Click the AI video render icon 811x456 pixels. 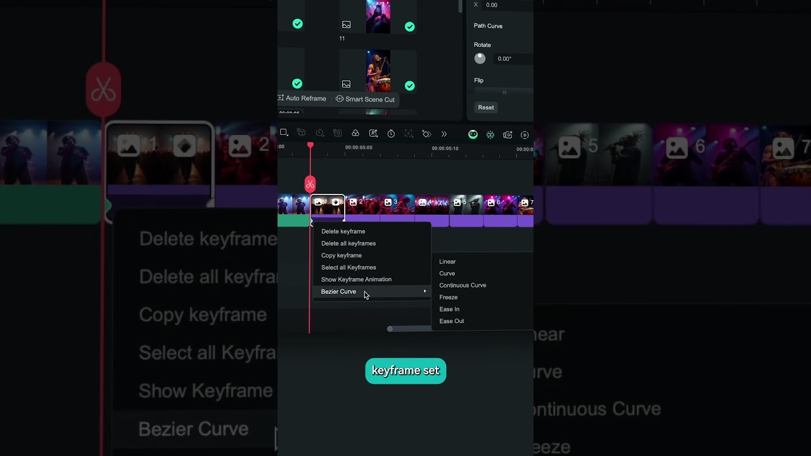(x=508, y=134)
